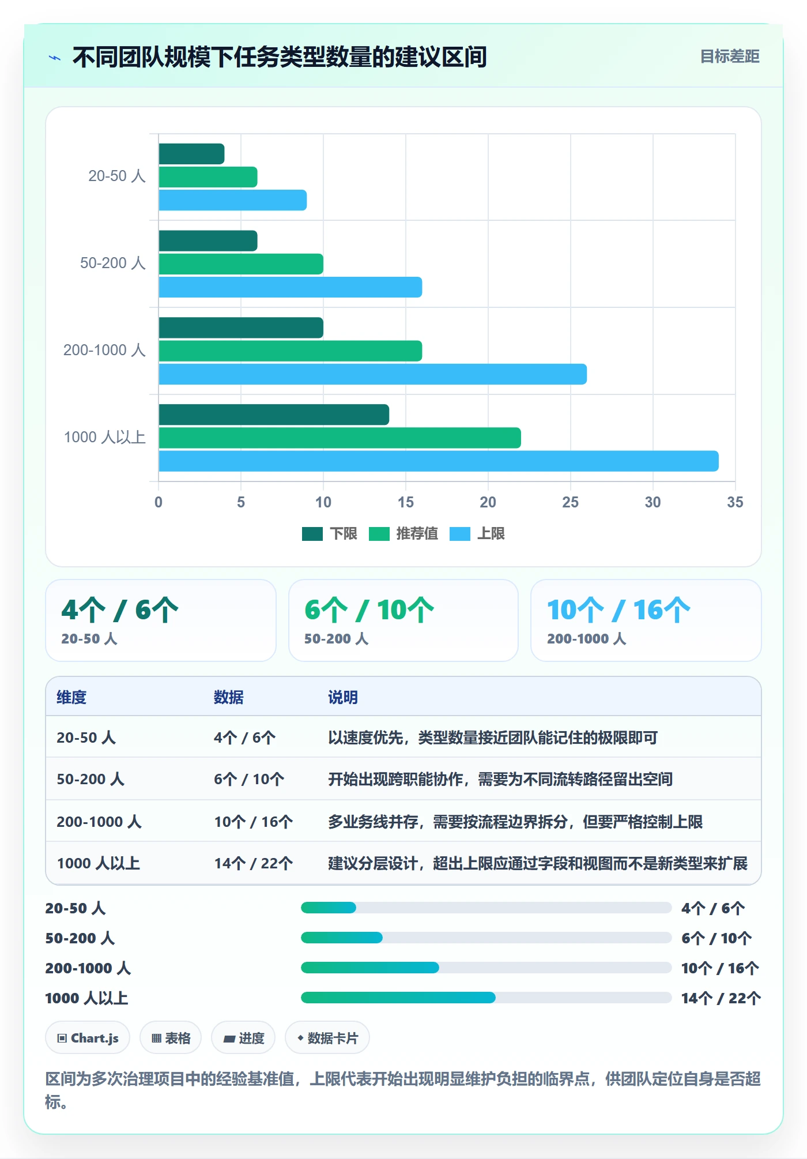
Task: Select the Chart.js tag chip
Action: [x=88, y=1038]
